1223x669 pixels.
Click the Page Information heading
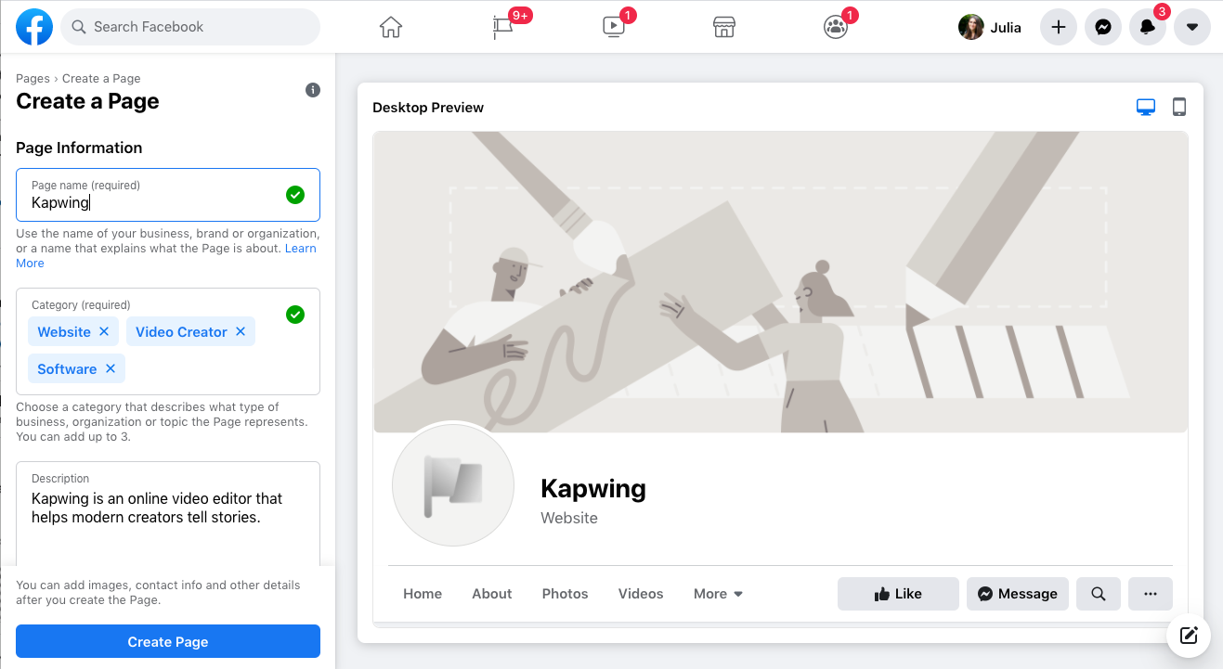point(79,148)
